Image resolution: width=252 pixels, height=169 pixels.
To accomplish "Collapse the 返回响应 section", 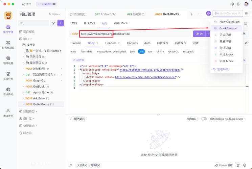I will pyautogui.click(x=70, y=119).
